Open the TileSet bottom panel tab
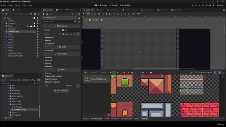This screenshot has height=127, width=226. (x=137, y=119)
